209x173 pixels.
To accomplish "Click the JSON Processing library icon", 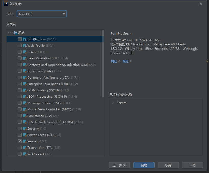I will 25,97.
